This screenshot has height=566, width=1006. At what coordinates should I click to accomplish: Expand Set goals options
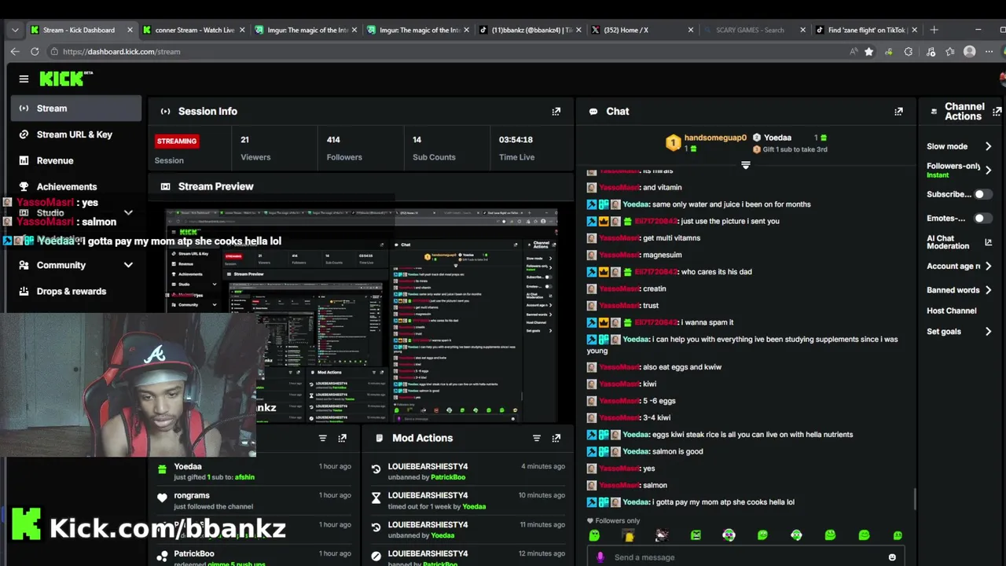[988, 332]
